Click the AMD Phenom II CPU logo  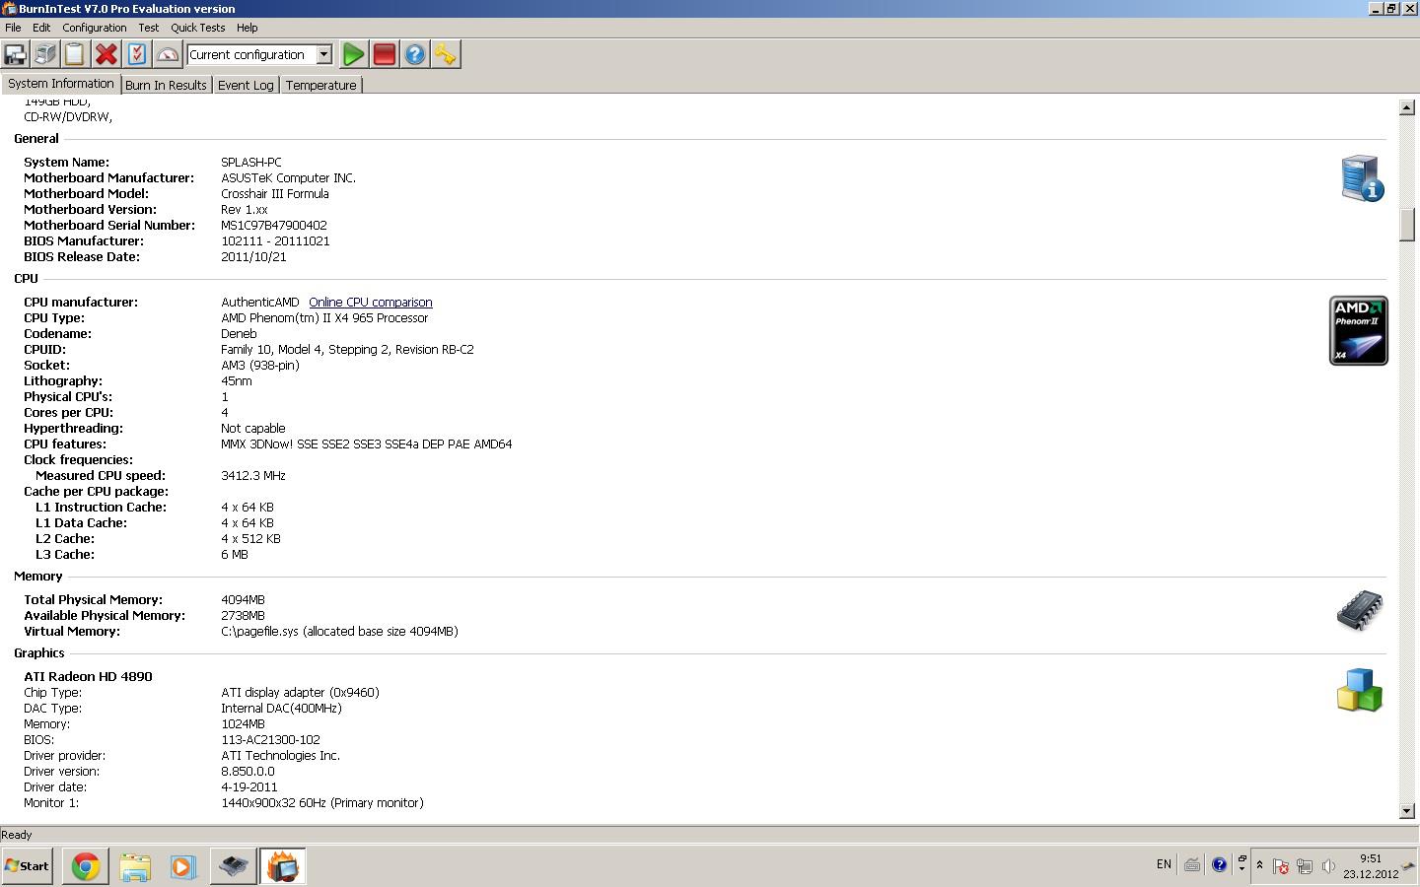click(x=1358, y=330)
